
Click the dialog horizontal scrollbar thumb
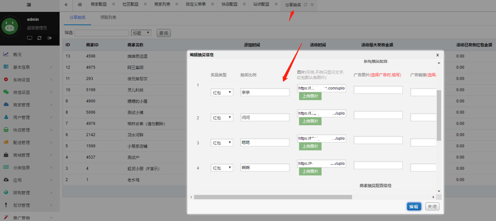(x=273, y=197)
